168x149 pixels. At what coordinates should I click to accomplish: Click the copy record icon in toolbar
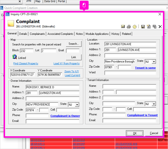154,27
